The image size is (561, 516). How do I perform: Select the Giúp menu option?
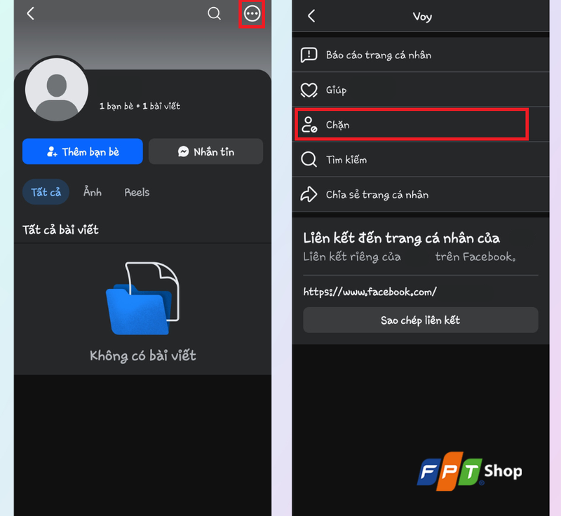(420, 90)
